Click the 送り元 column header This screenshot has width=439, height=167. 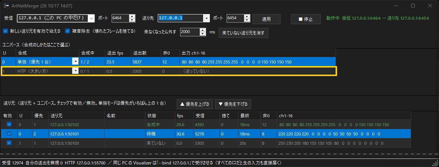tap(76, 116)
